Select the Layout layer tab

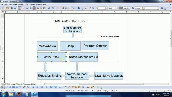[x=13, y=84]
